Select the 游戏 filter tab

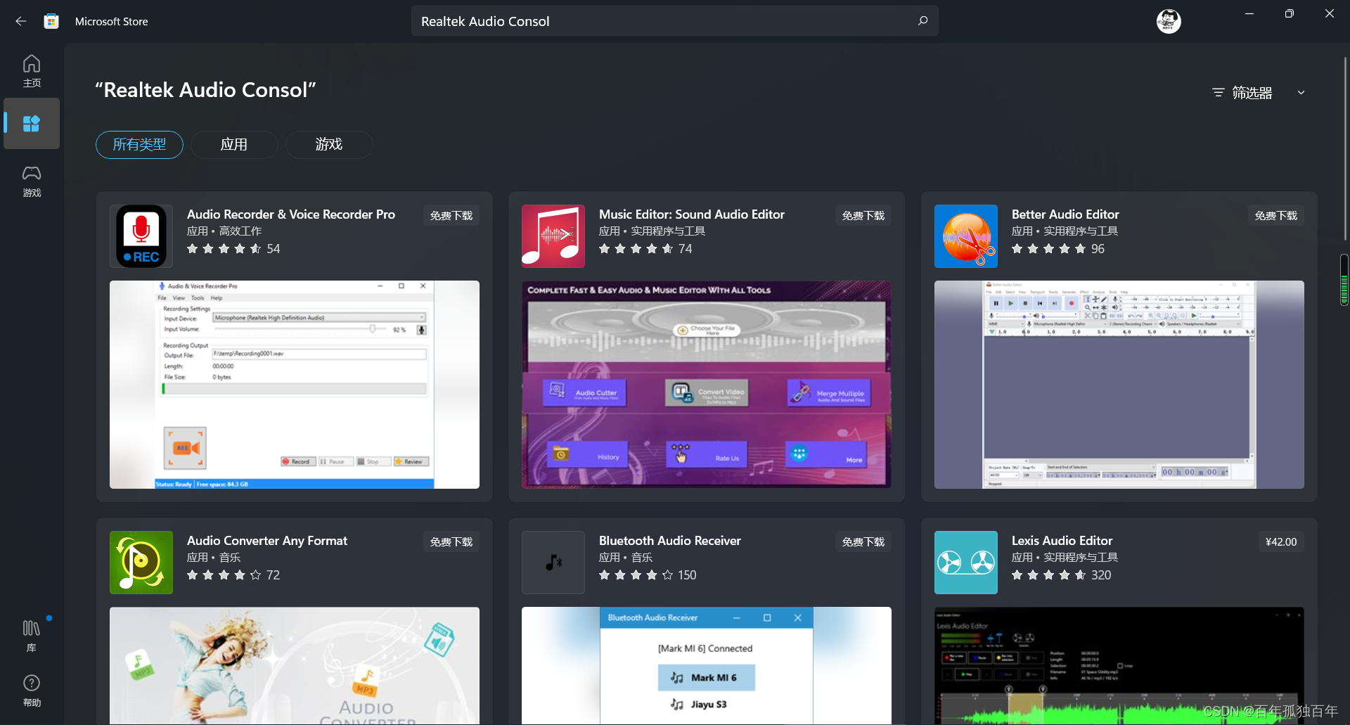[x=329, y=145]
